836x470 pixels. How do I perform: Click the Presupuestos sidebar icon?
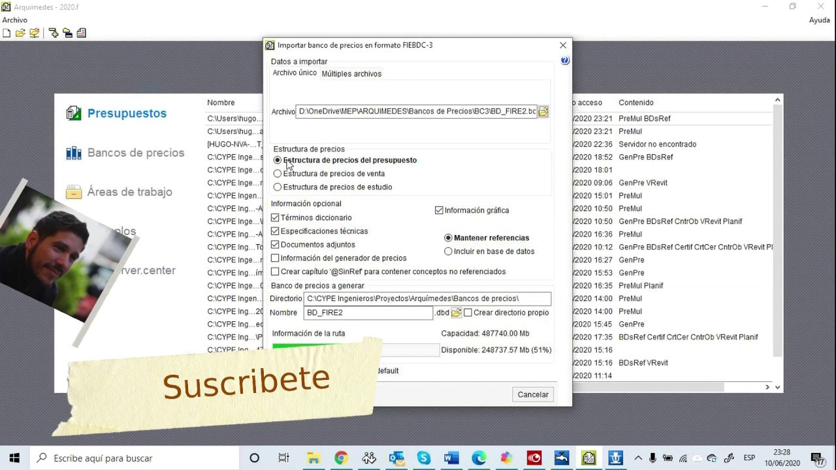coord(74,113)
